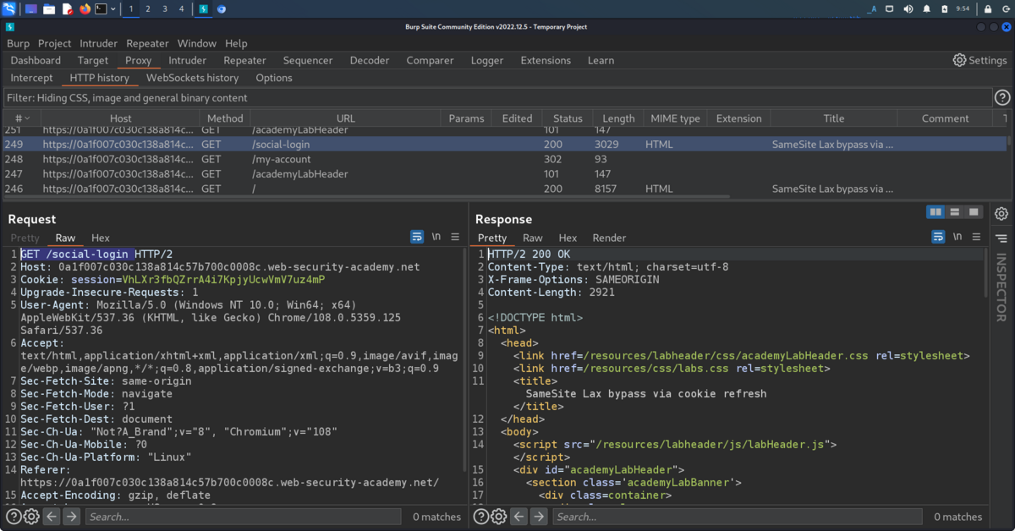Switch to the Intruder tool tab
1015x531 pixels.
(187, 60)
